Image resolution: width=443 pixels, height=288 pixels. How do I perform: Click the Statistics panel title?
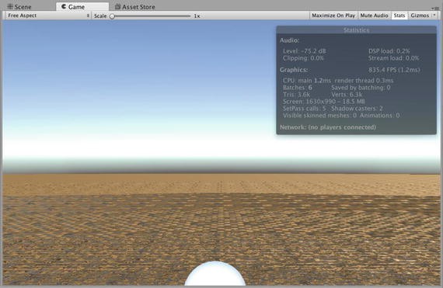pos(356,30)
